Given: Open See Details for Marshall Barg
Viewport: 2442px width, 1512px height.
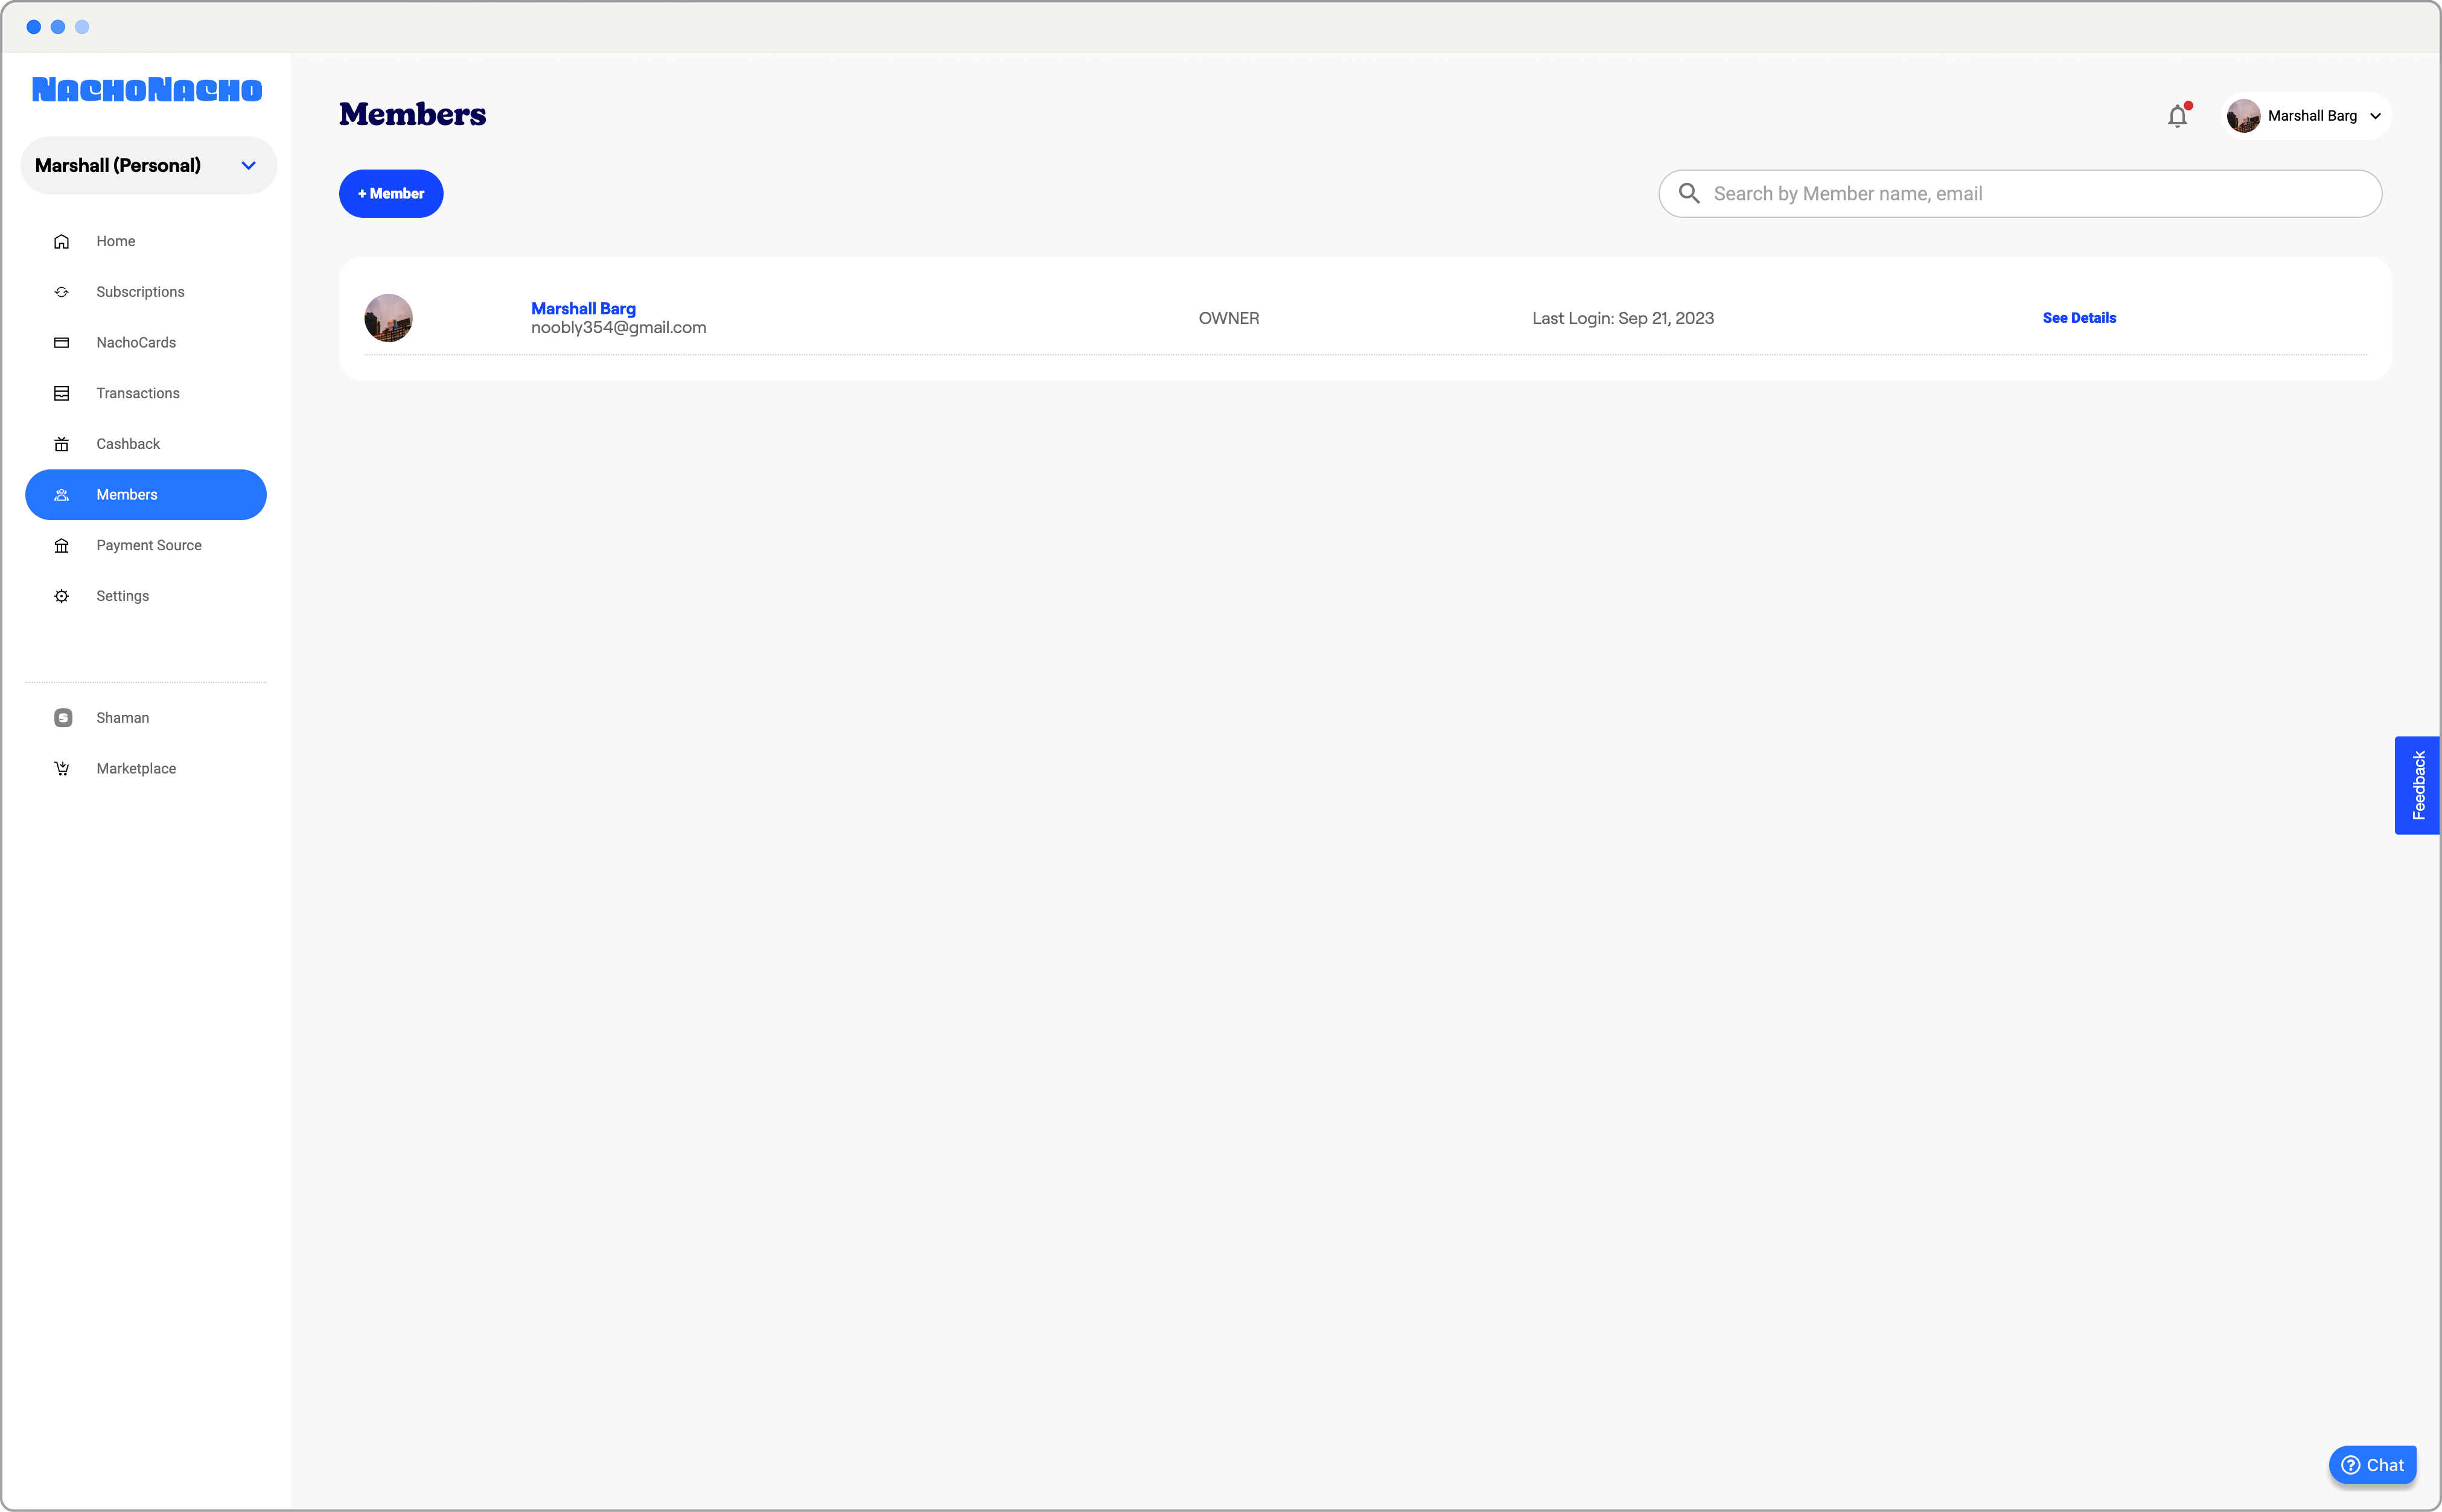Looking at the screenshot, I should tap(2078, 318).
